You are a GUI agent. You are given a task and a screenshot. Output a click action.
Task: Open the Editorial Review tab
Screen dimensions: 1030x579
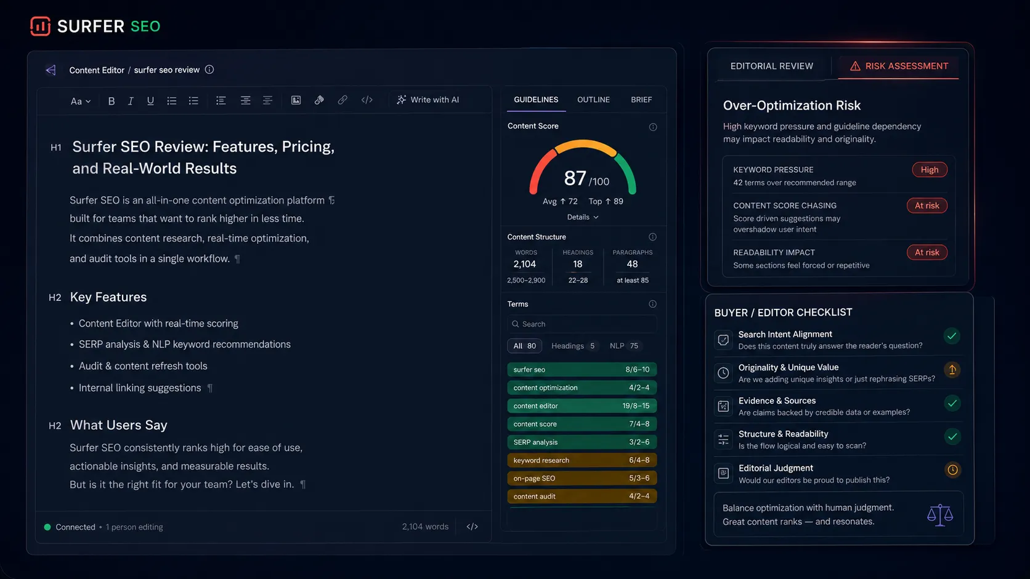click(x=771, y=66)
